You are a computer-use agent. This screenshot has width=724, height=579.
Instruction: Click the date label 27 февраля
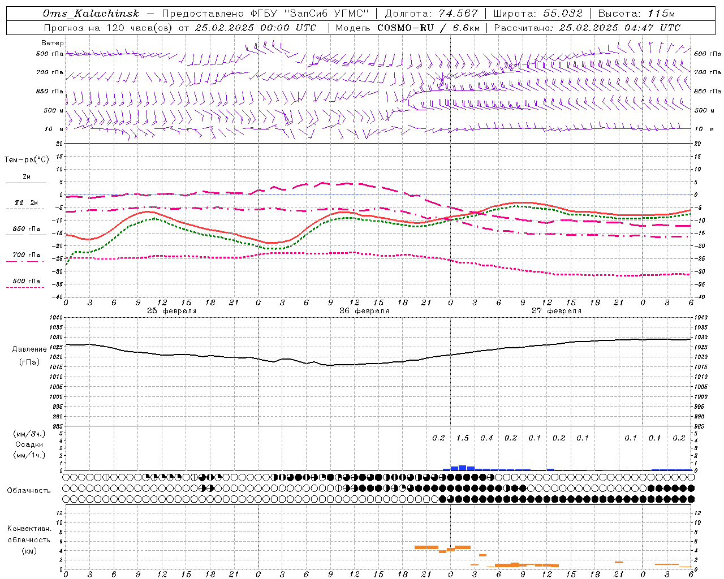(x=557, y=311)
